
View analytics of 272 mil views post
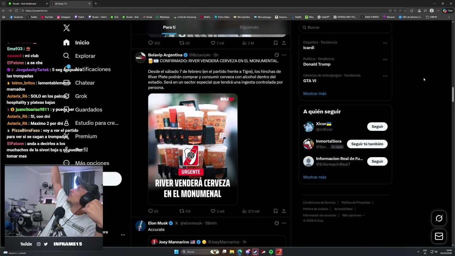coord(251,211)
